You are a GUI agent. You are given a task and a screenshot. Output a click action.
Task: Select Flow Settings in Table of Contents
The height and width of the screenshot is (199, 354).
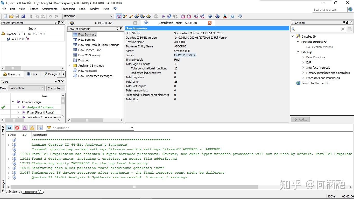[x=87, y=40]
